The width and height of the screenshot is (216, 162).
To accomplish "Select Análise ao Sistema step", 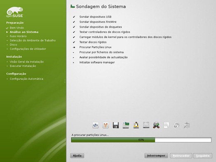I will coord(24,32).
